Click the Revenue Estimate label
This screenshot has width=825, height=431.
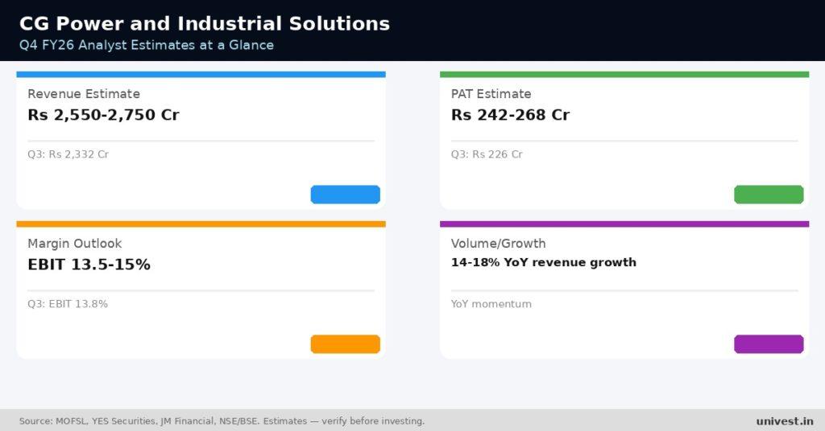(84, 94)
